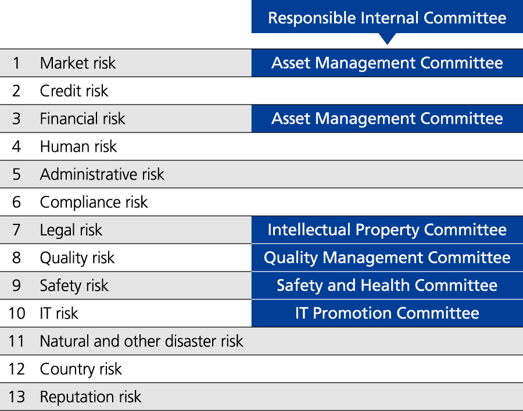Viewport: 523px width, 411px height.
Task: Select the Compliance risk row
Action: pyautogui.click(x=261, y=202)
